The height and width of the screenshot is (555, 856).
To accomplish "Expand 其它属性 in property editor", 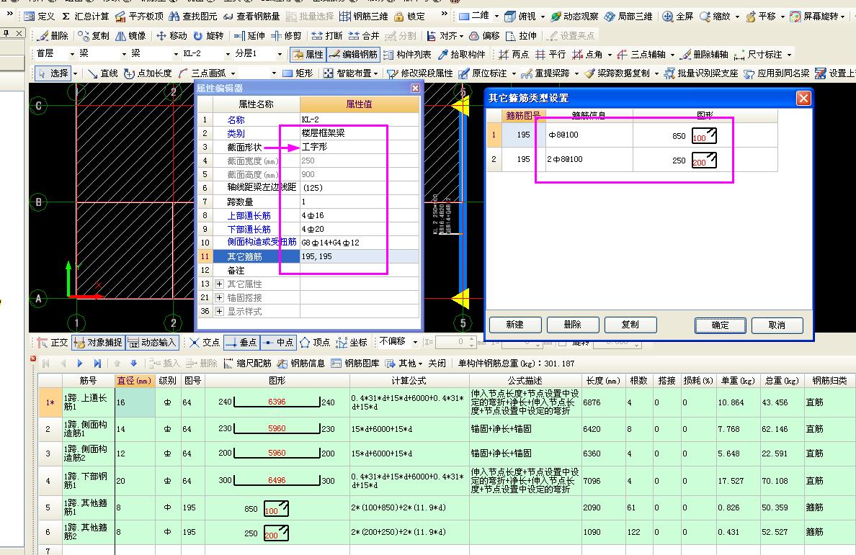I will pos(220,284).
